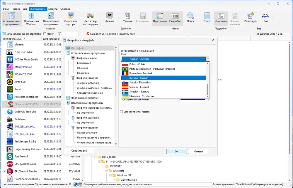The height and width of the screenshot is (188, 293).
Task: Open Приложения Windows module
Action: pos(31,19)
